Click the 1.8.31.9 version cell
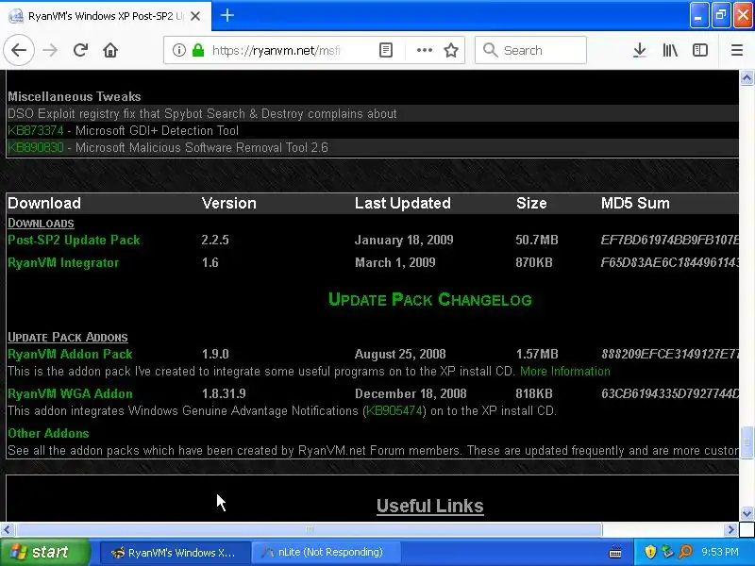The height and width of the screenshot is (566, 755). tap(224, 393)
